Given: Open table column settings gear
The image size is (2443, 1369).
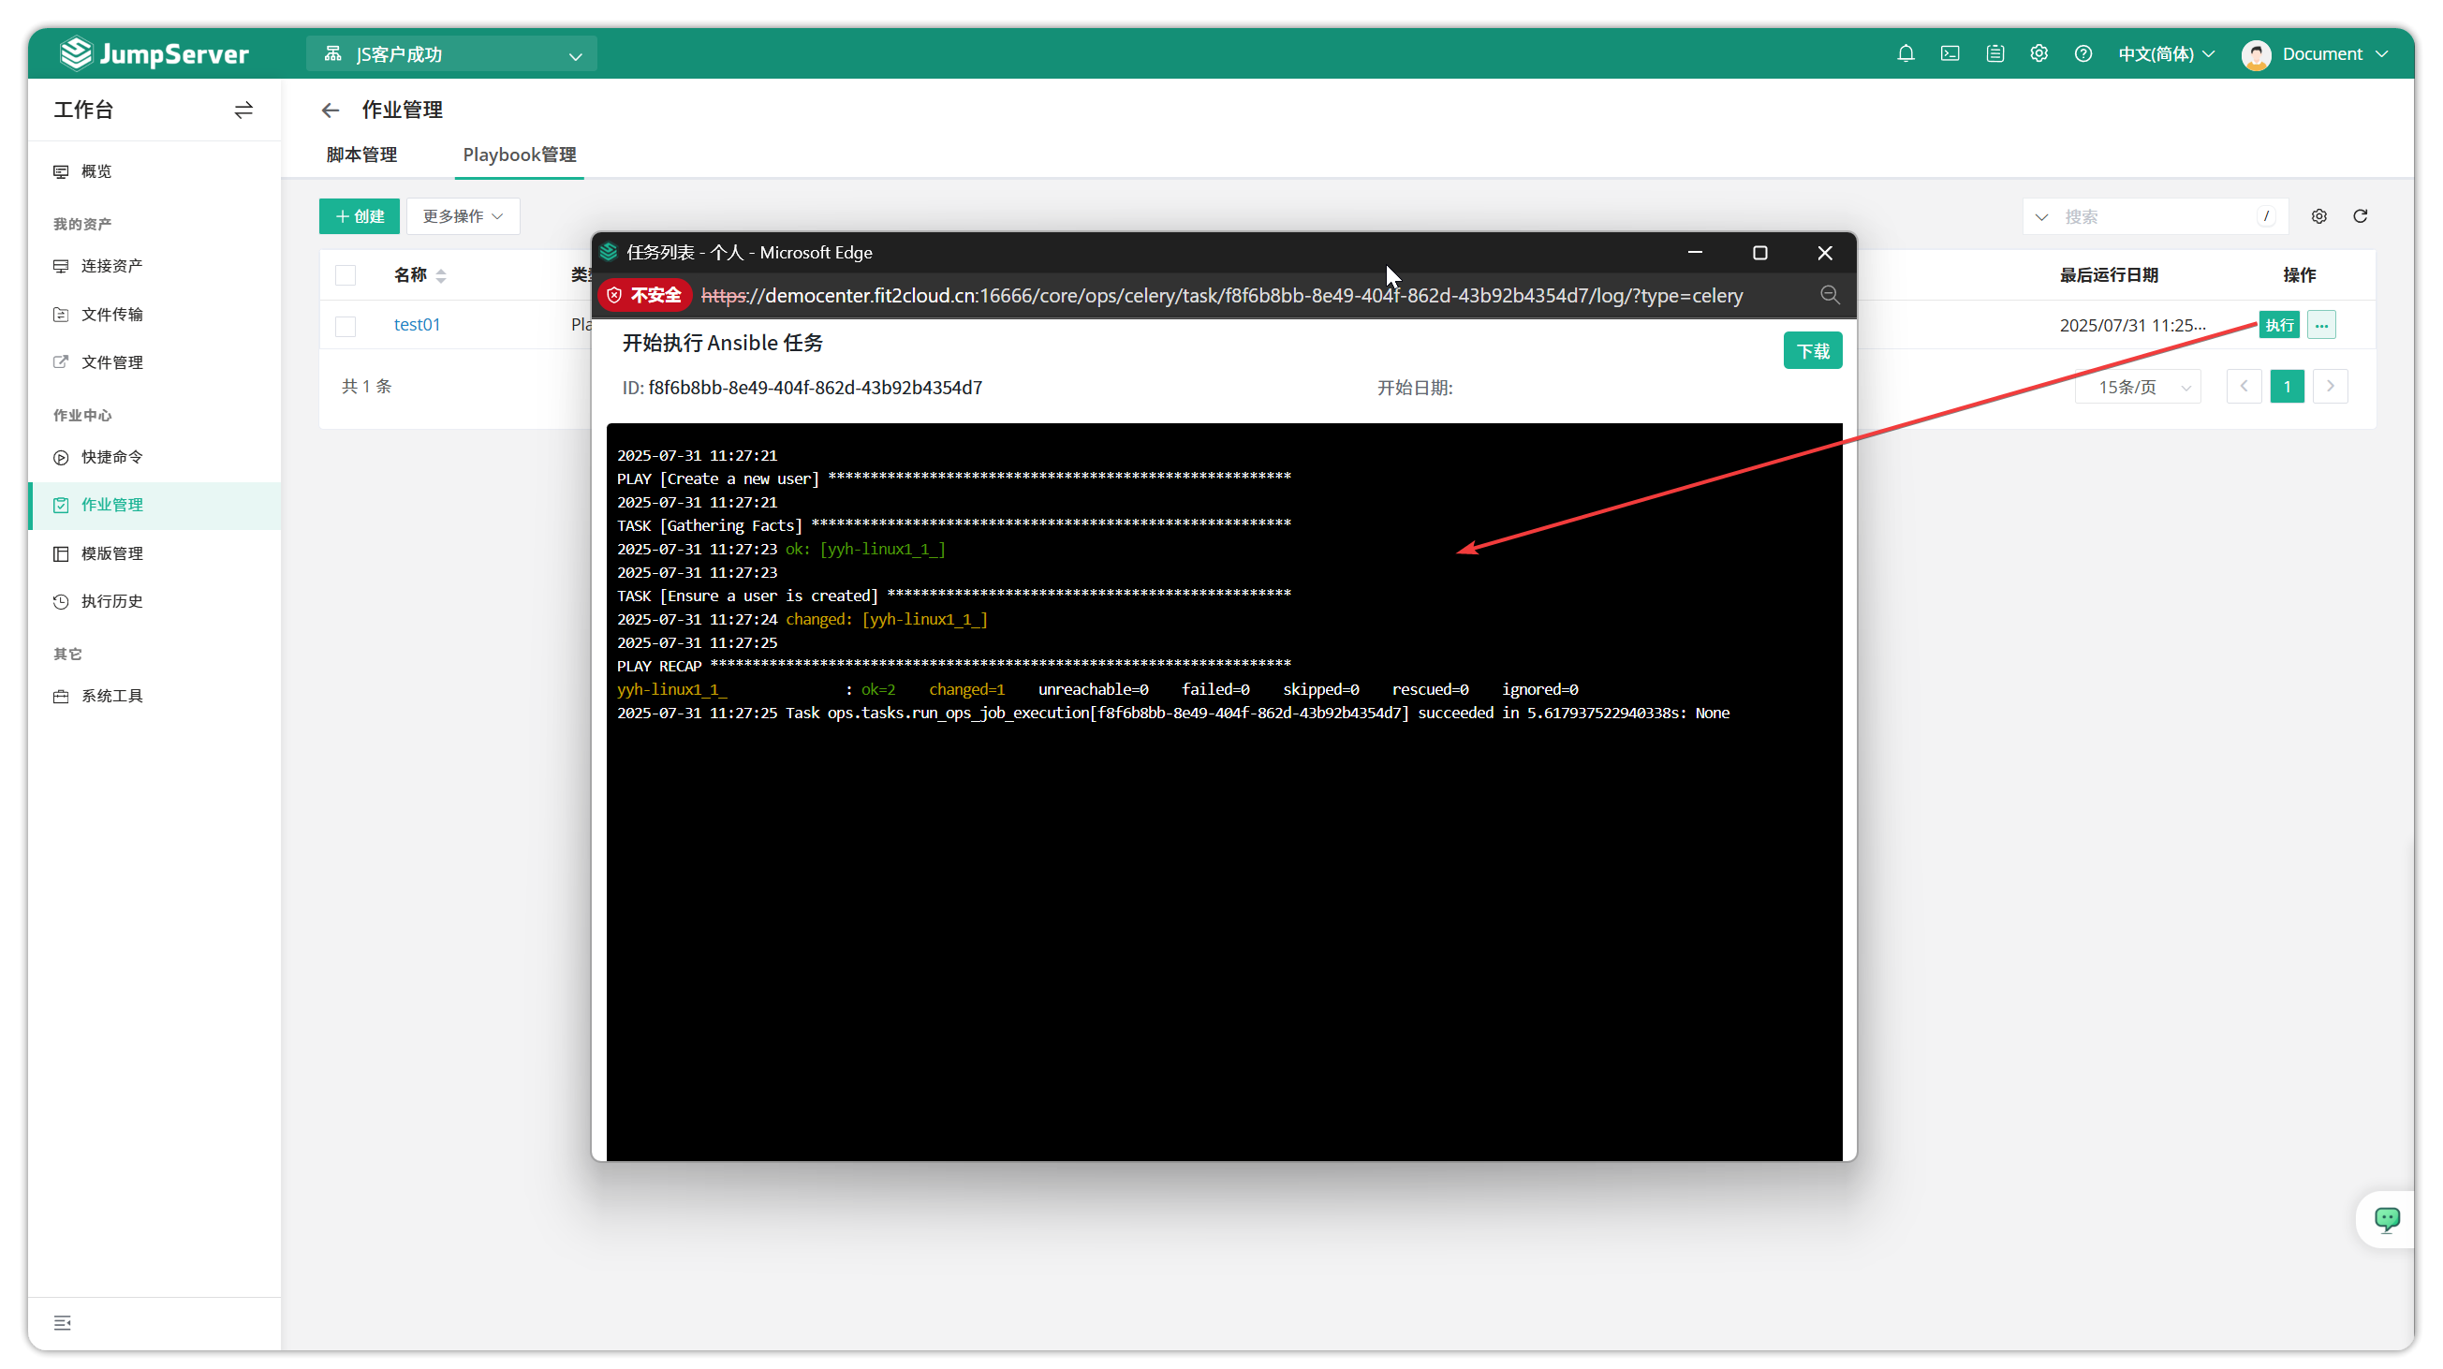Looking at the screenshot, I should [x=2318, y=216].
